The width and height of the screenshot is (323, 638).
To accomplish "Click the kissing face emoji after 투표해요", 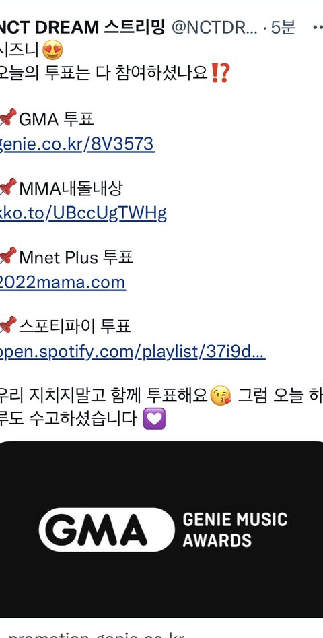I will coord(221,395).
